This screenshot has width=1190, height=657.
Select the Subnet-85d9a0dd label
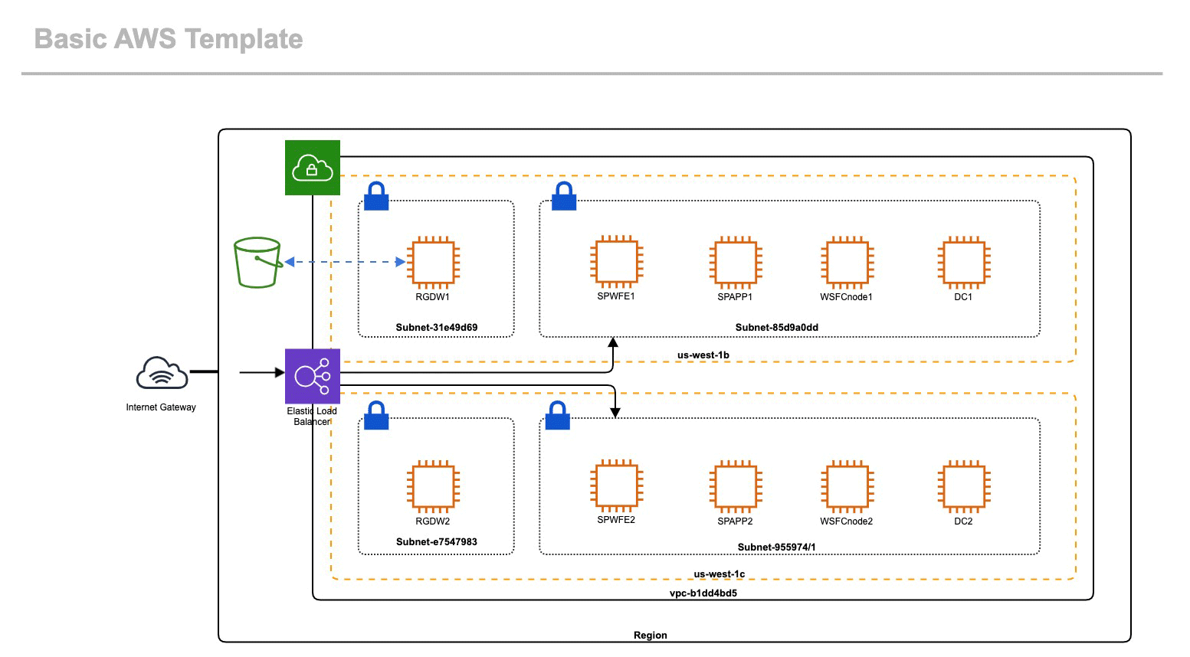coord(776,328)
